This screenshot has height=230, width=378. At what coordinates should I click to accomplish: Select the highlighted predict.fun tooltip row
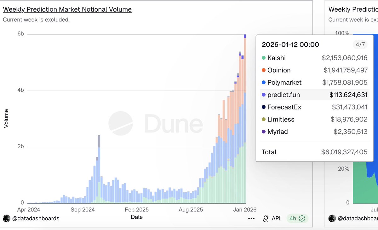(313, 95)
